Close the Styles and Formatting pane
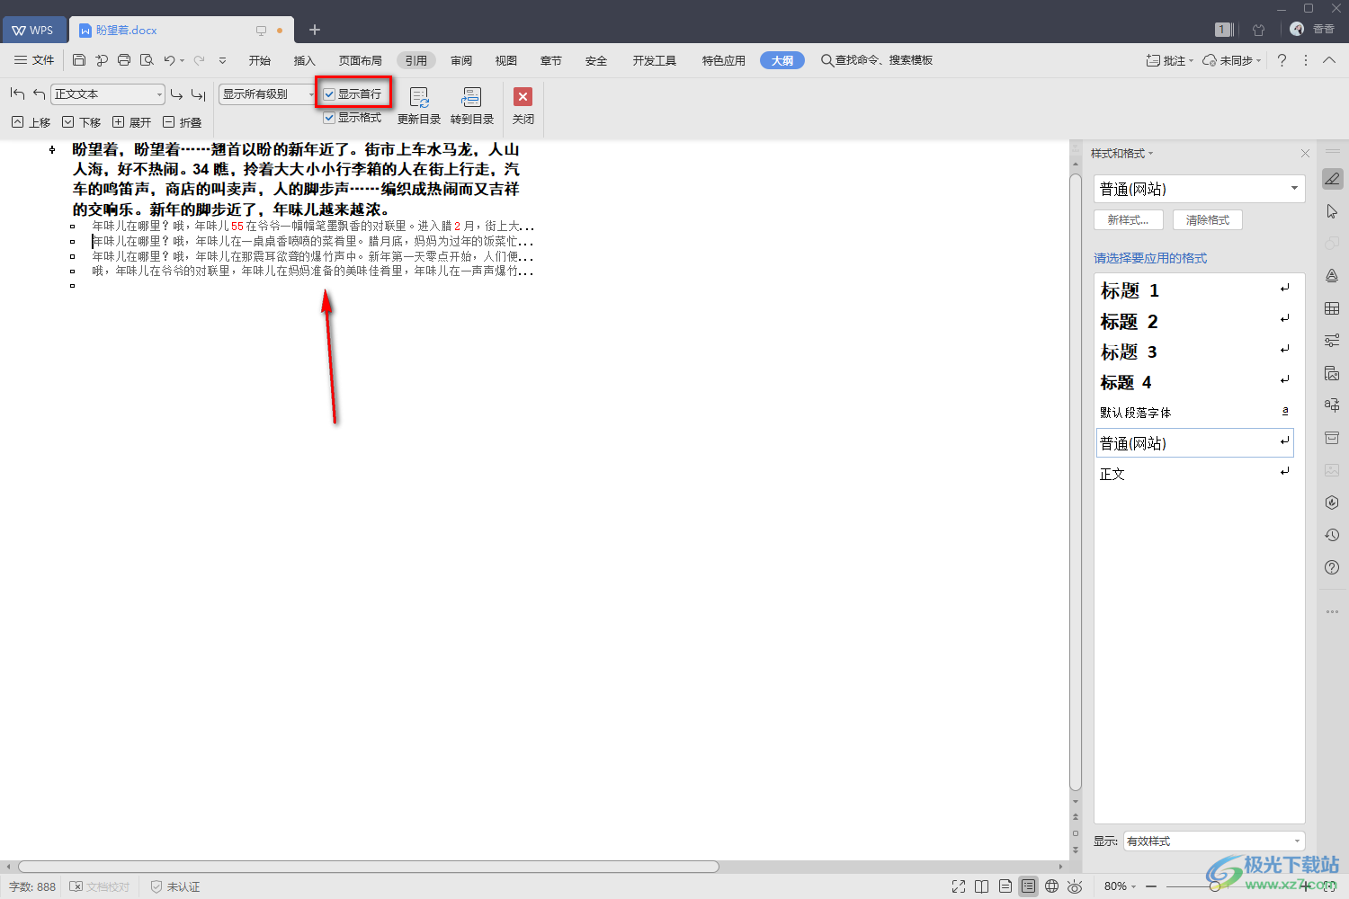 click(1305, 154)
